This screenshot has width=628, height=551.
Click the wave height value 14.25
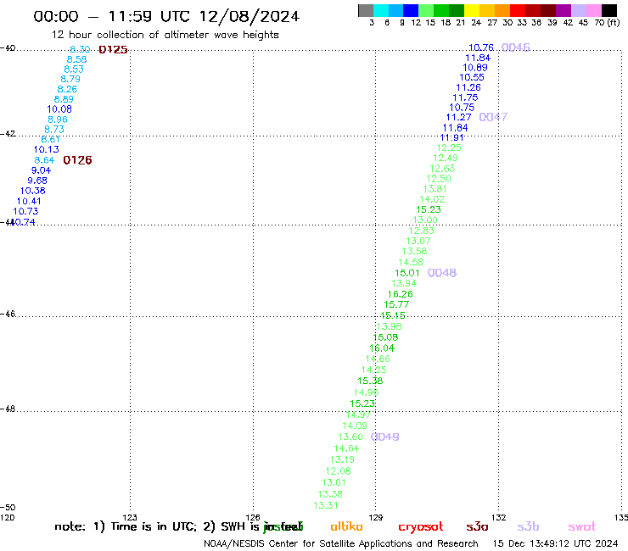point(373,370)
